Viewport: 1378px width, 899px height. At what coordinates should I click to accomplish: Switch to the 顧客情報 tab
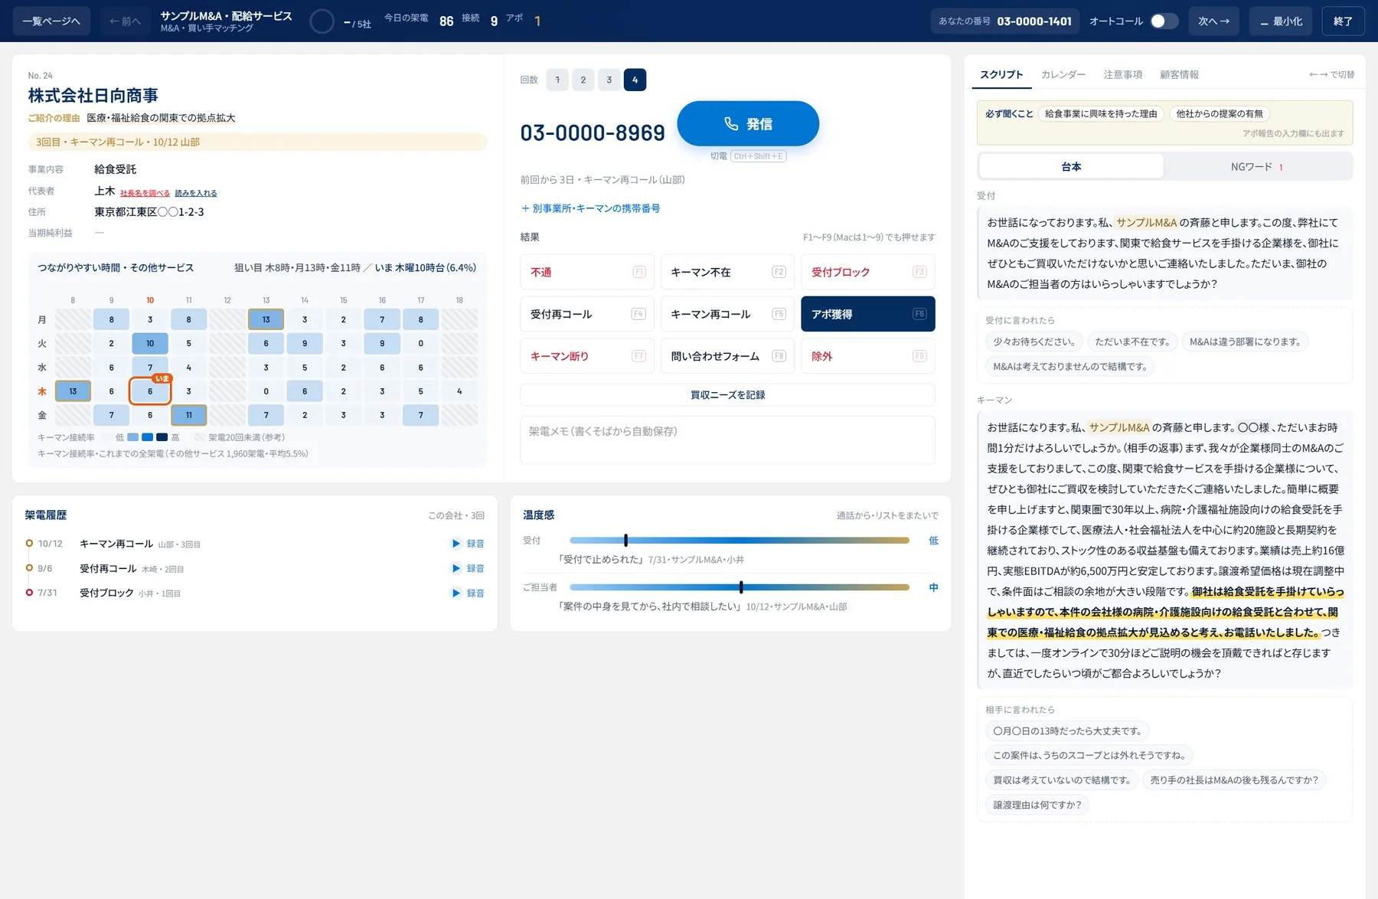(x=1180, y=74)
